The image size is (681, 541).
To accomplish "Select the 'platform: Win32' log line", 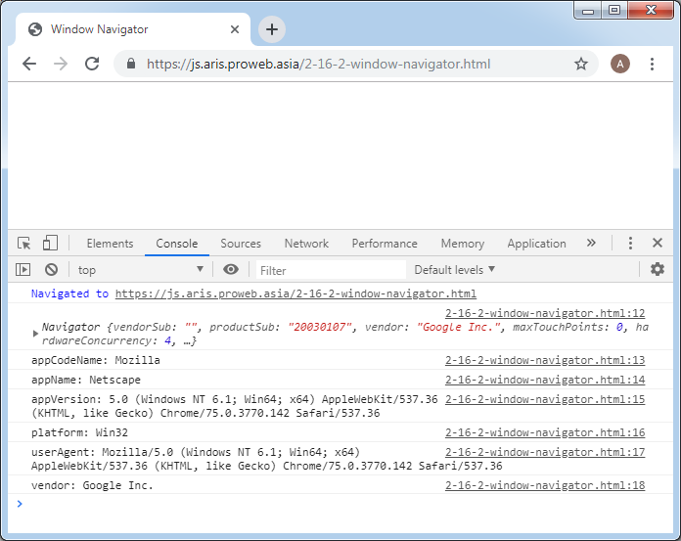I will coord(79,432).
